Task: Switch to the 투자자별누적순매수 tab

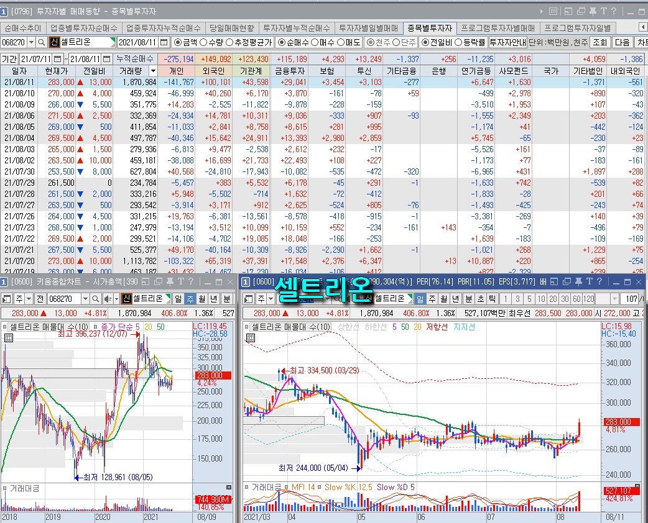Action: 297,28
